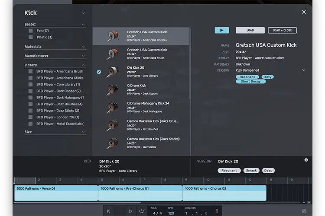Expand the Size filter section
325x216 pixels.
point(83,132)
